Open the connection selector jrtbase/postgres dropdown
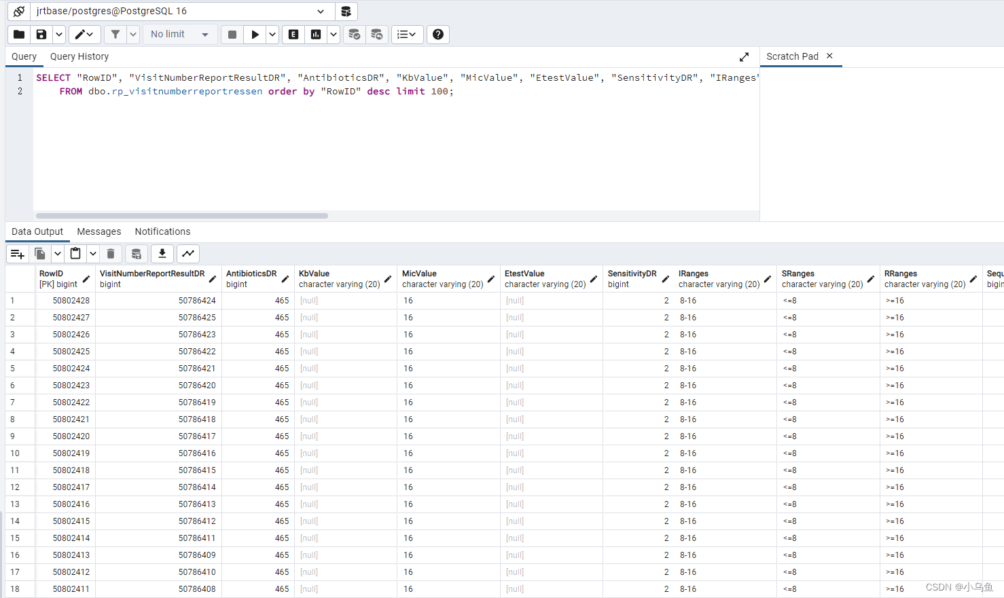This screenshot has width=1004, height=598. click(182, 12)
